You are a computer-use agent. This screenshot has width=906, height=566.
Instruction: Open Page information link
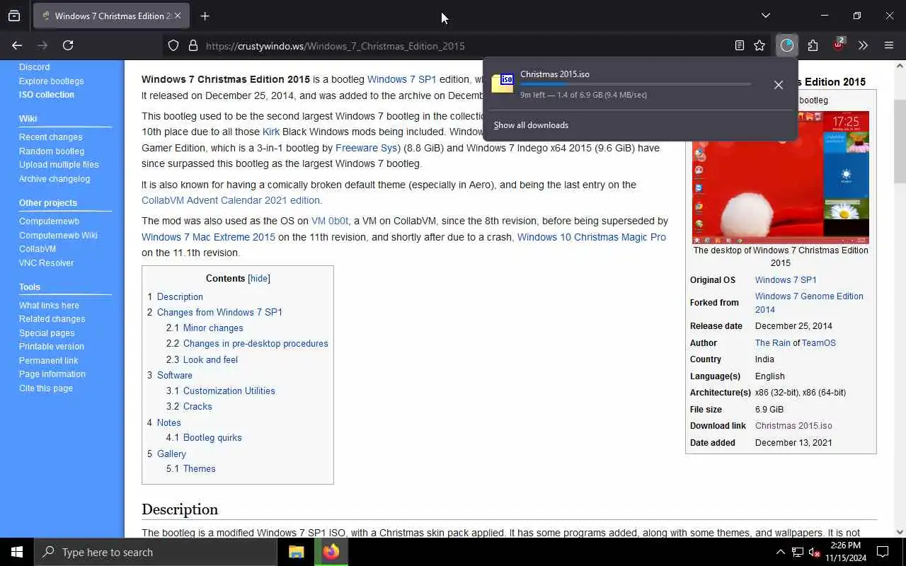click(x=52, y=374)
